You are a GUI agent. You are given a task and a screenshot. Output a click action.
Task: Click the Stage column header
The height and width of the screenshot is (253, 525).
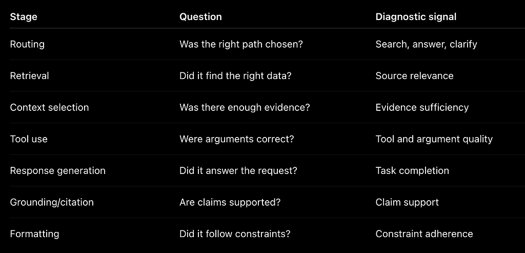click(24, 17)
